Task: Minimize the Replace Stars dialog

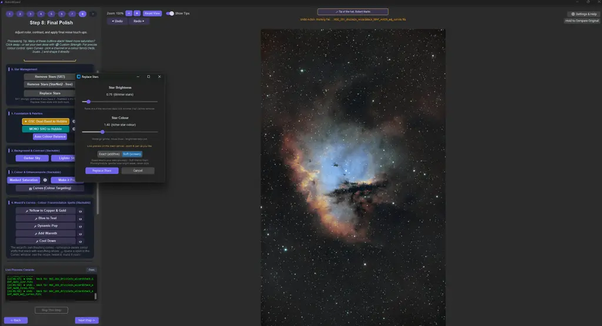Action: coord(138,77)
